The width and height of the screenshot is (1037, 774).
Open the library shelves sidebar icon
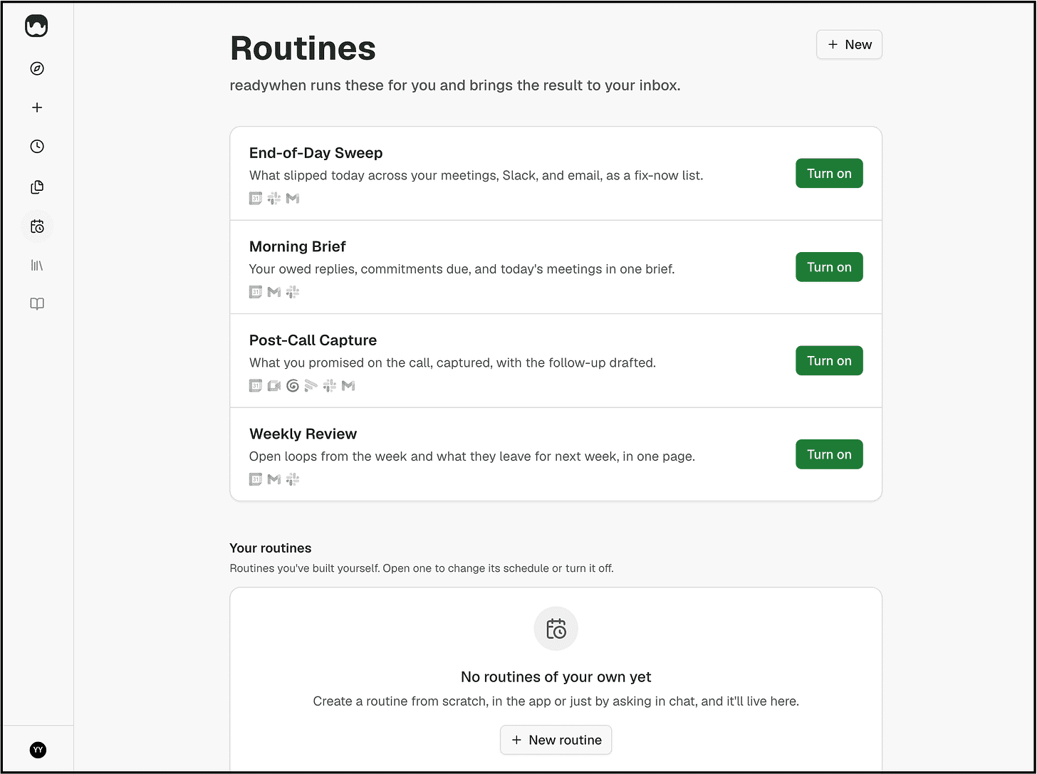tap(37, 266)
